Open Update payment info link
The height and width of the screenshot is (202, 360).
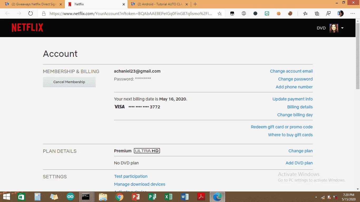tap(293, 99)
